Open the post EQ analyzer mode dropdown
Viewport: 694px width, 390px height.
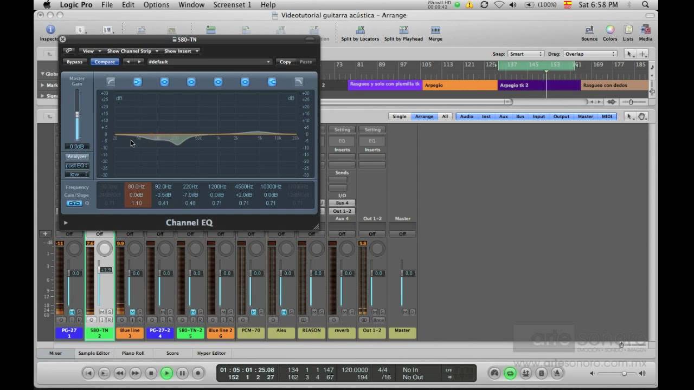click(77, 166)
